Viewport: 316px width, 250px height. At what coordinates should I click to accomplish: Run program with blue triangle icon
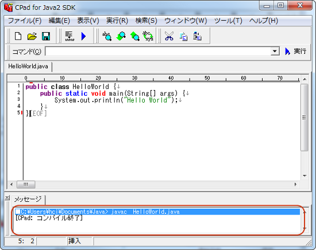[x=83, y=36]
